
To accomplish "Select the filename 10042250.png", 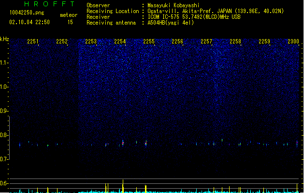I will click(27, 13).
